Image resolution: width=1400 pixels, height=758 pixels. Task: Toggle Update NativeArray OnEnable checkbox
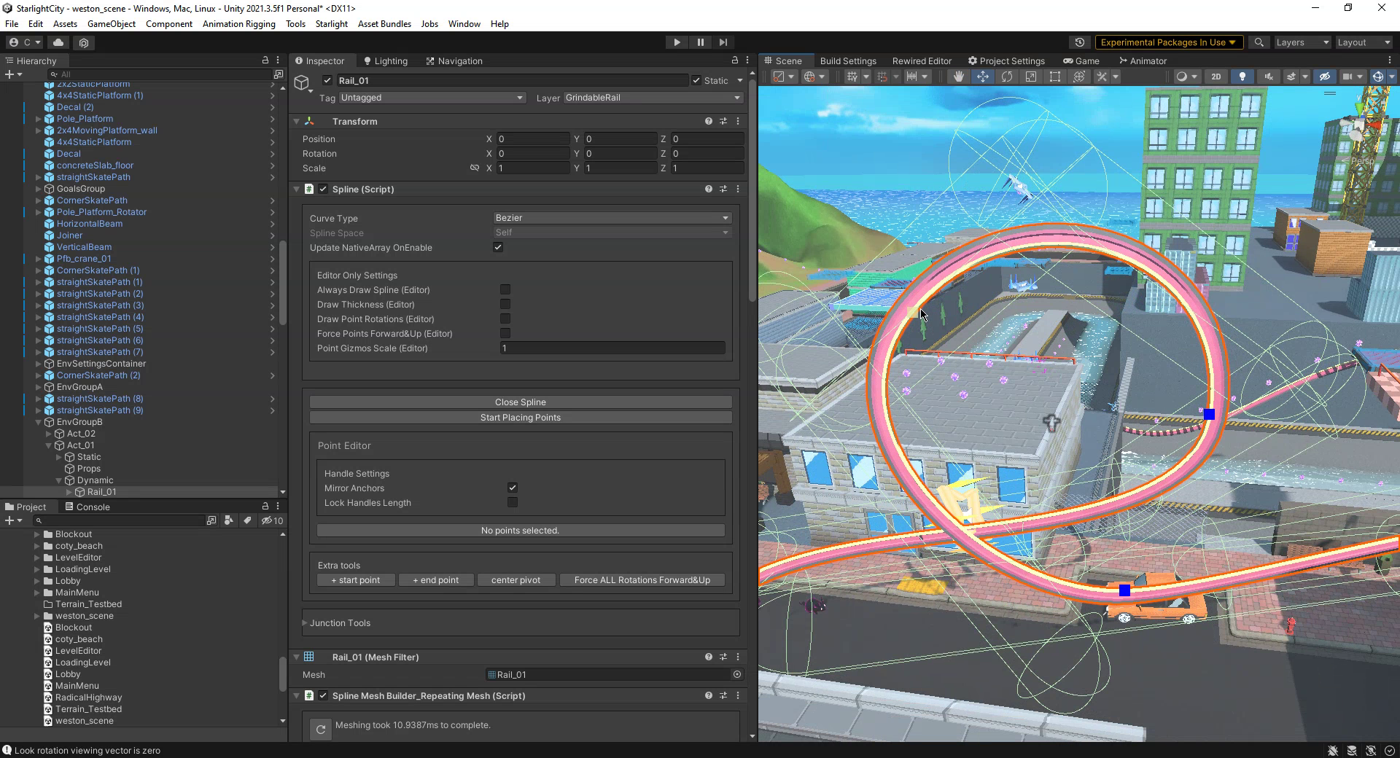[498, 247]
